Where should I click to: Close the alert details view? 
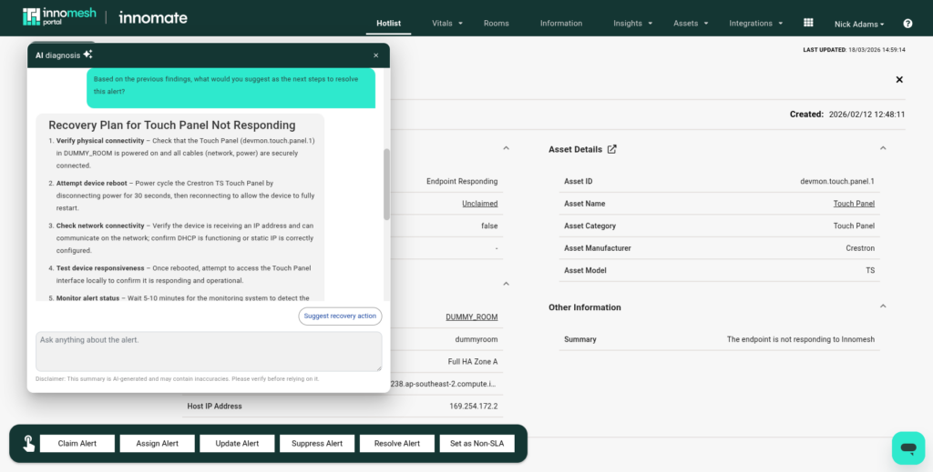899,80
